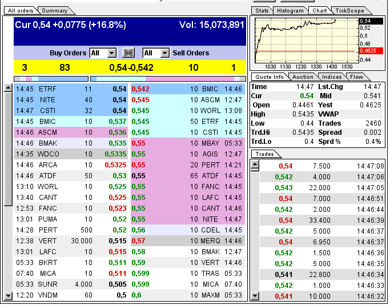The width and height of the screenshot is (390, 305).
Task: Click the Spread value 0.002
Action: [x=372, y=133]
